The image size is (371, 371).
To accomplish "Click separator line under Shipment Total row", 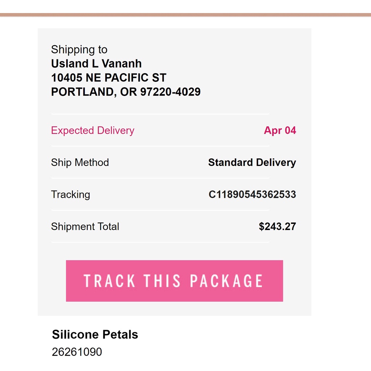I will pos(160,242).
